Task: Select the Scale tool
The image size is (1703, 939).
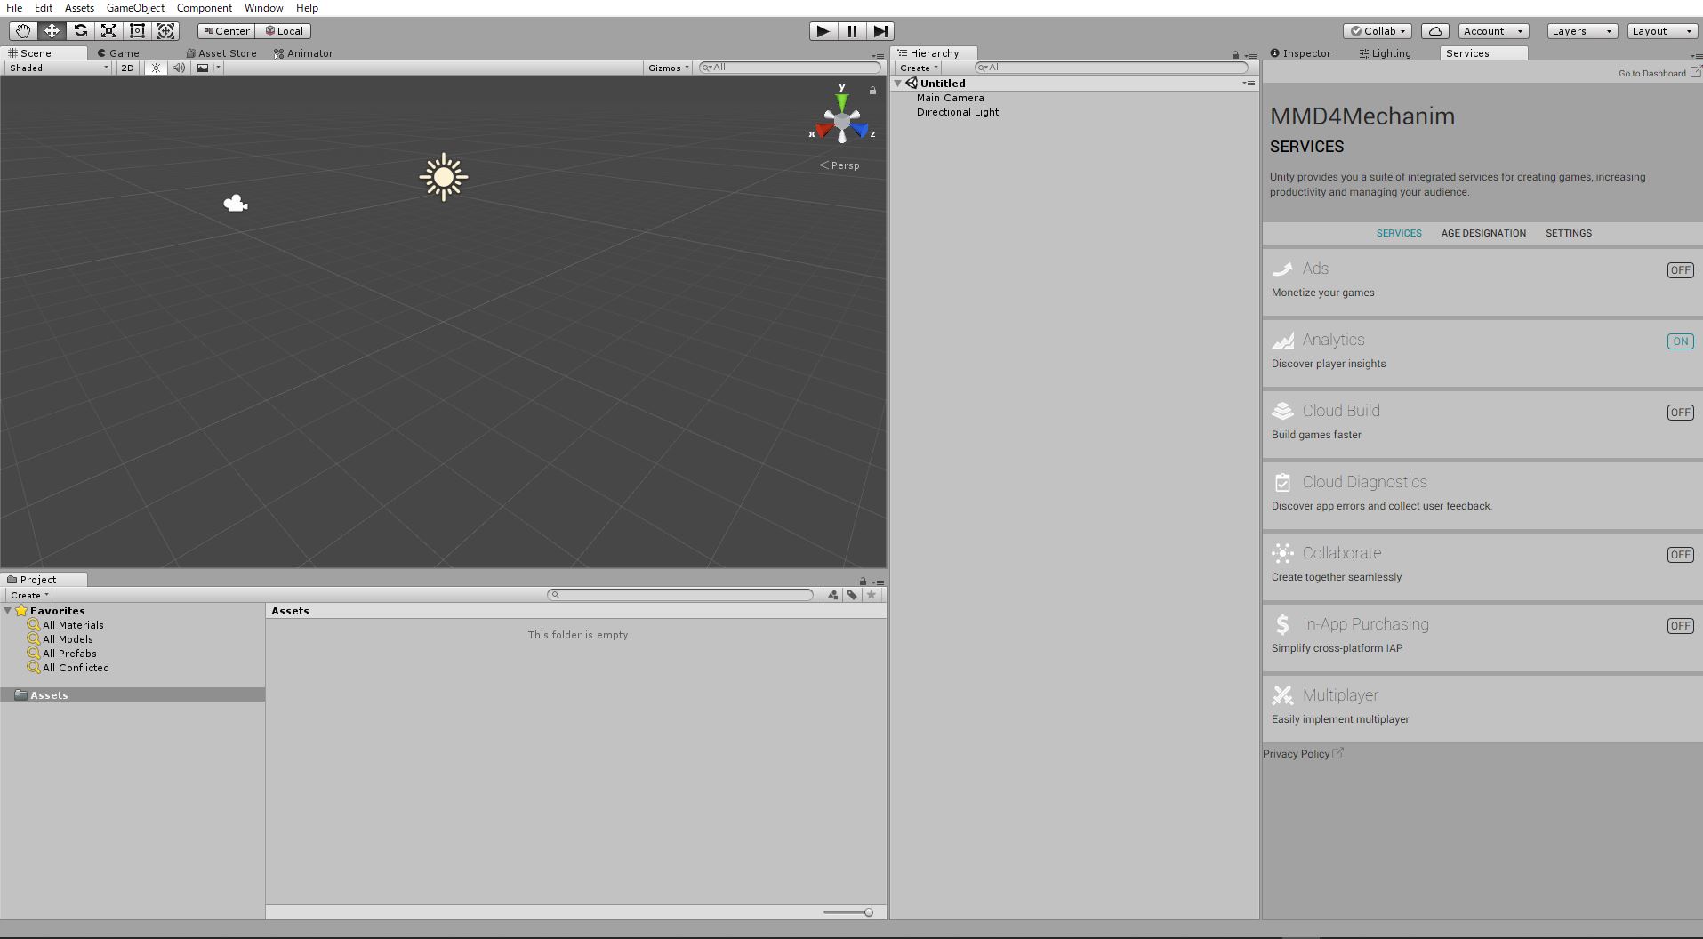Action: tap(108, 31)
